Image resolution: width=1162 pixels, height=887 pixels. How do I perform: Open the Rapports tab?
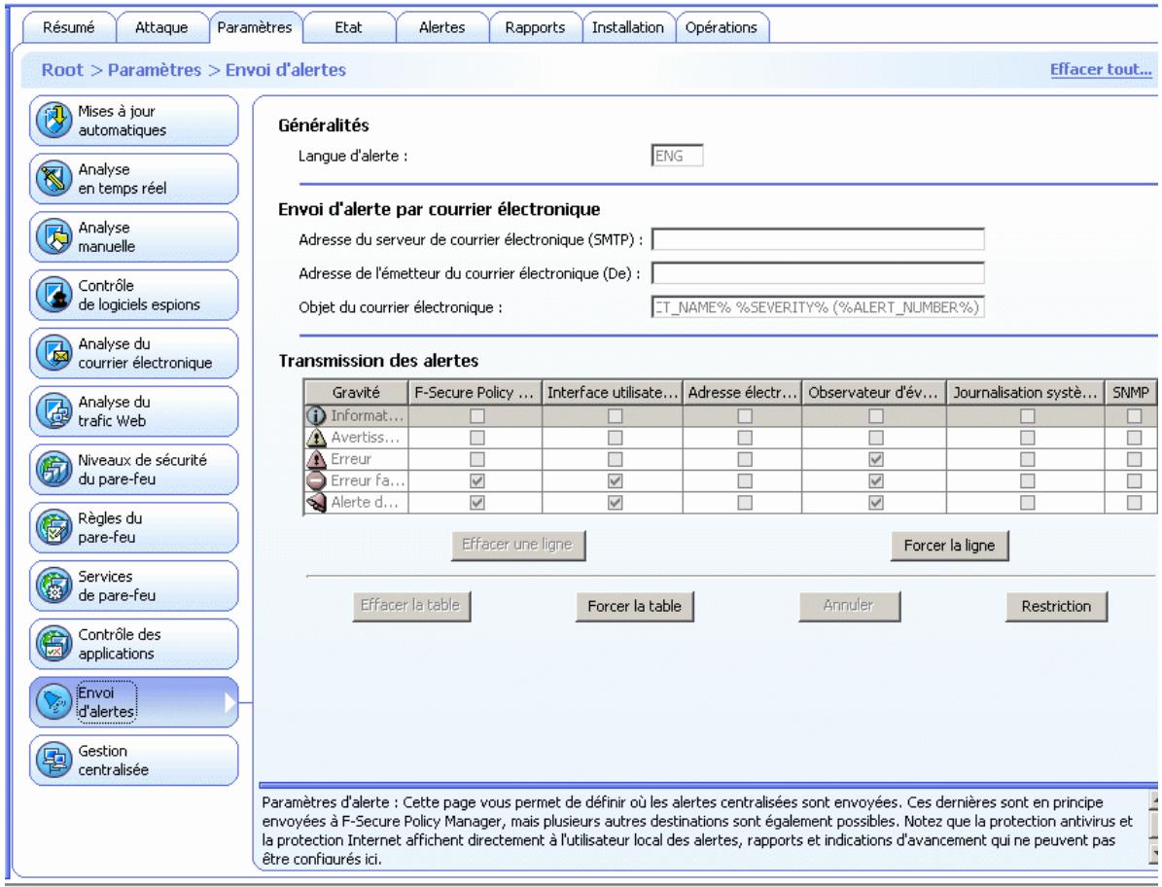(535, 28)
